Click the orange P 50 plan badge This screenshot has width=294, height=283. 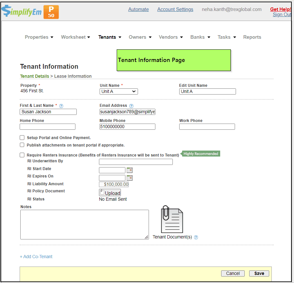coord(51,12)
